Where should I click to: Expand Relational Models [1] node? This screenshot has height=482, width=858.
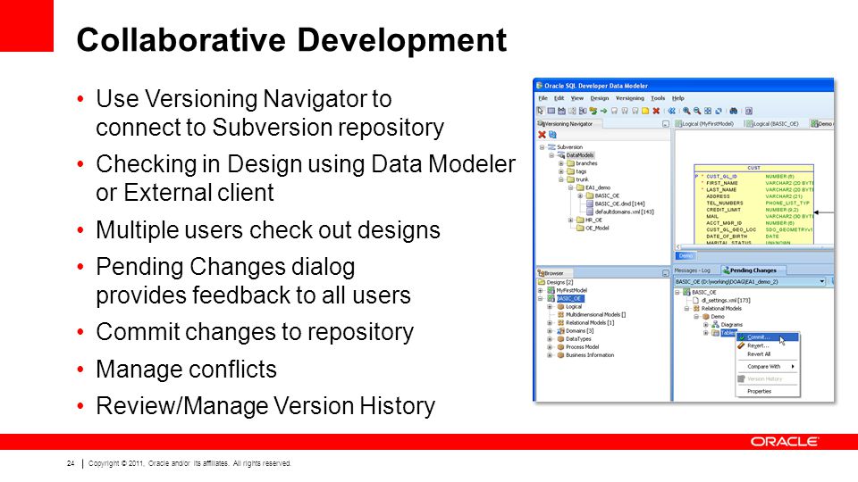click(550, 323)
